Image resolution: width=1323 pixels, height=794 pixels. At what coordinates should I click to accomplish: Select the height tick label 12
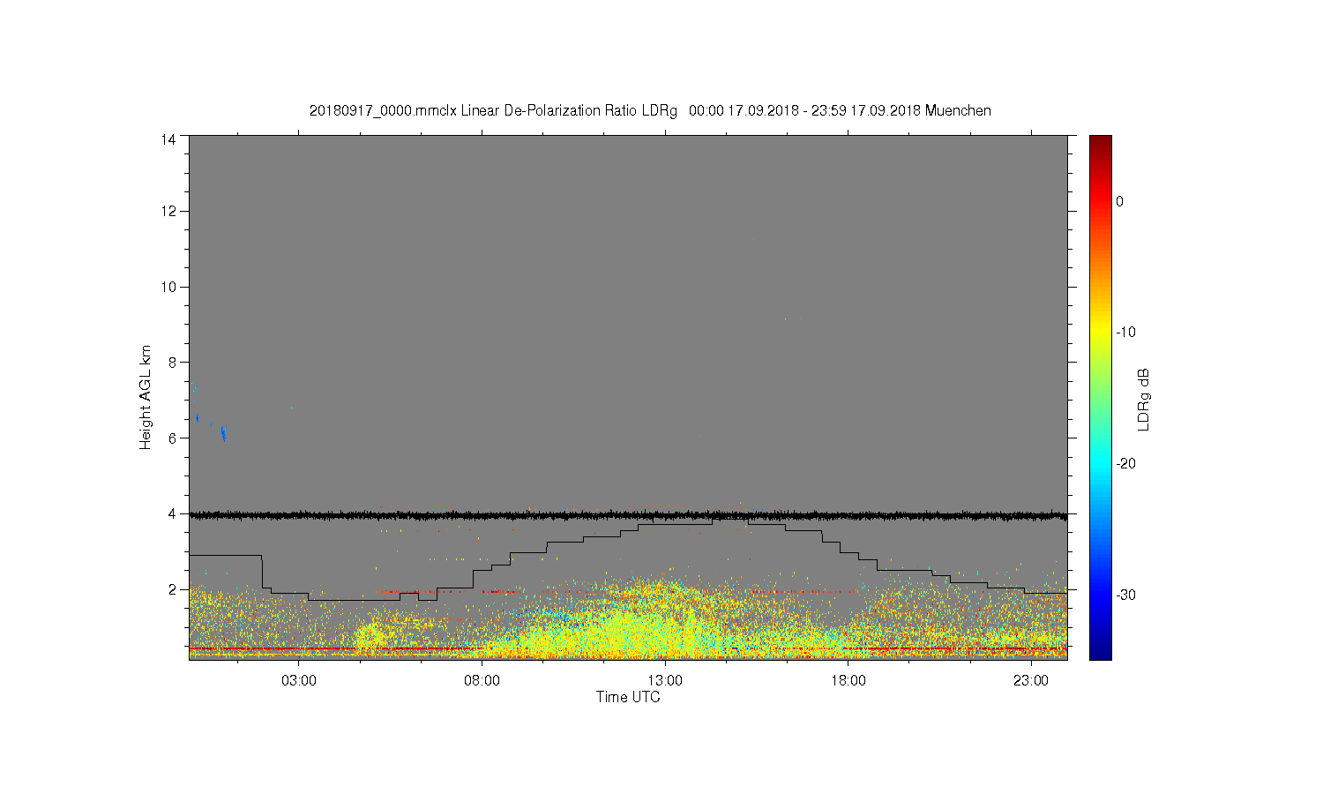[x=168, y=211]
